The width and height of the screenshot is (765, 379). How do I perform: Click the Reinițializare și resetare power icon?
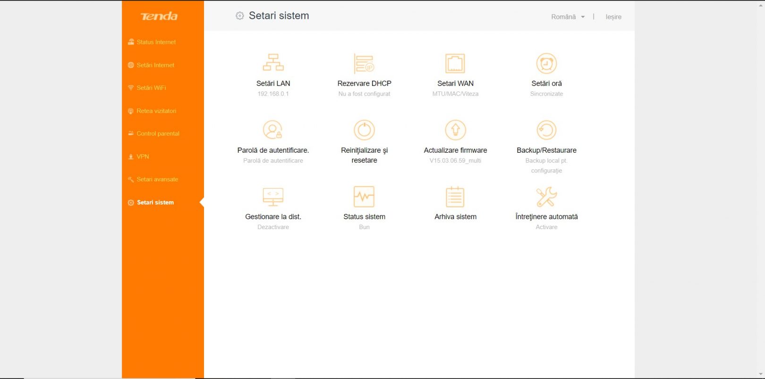[364, 130]
